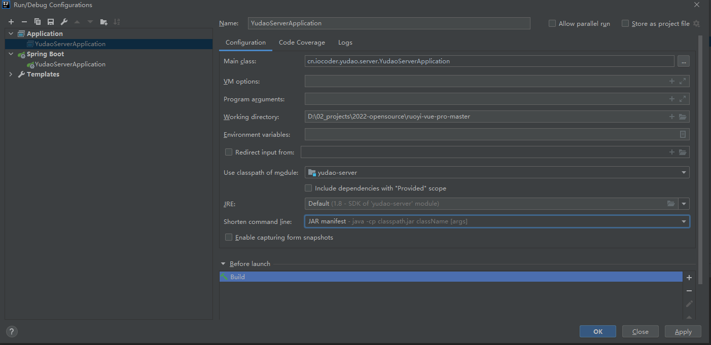Browse for the Redirect input file

[683, 152]
